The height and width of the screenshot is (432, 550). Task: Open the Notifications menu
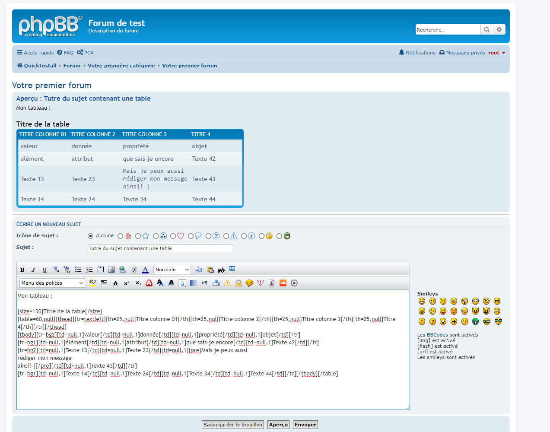point(417,53)
